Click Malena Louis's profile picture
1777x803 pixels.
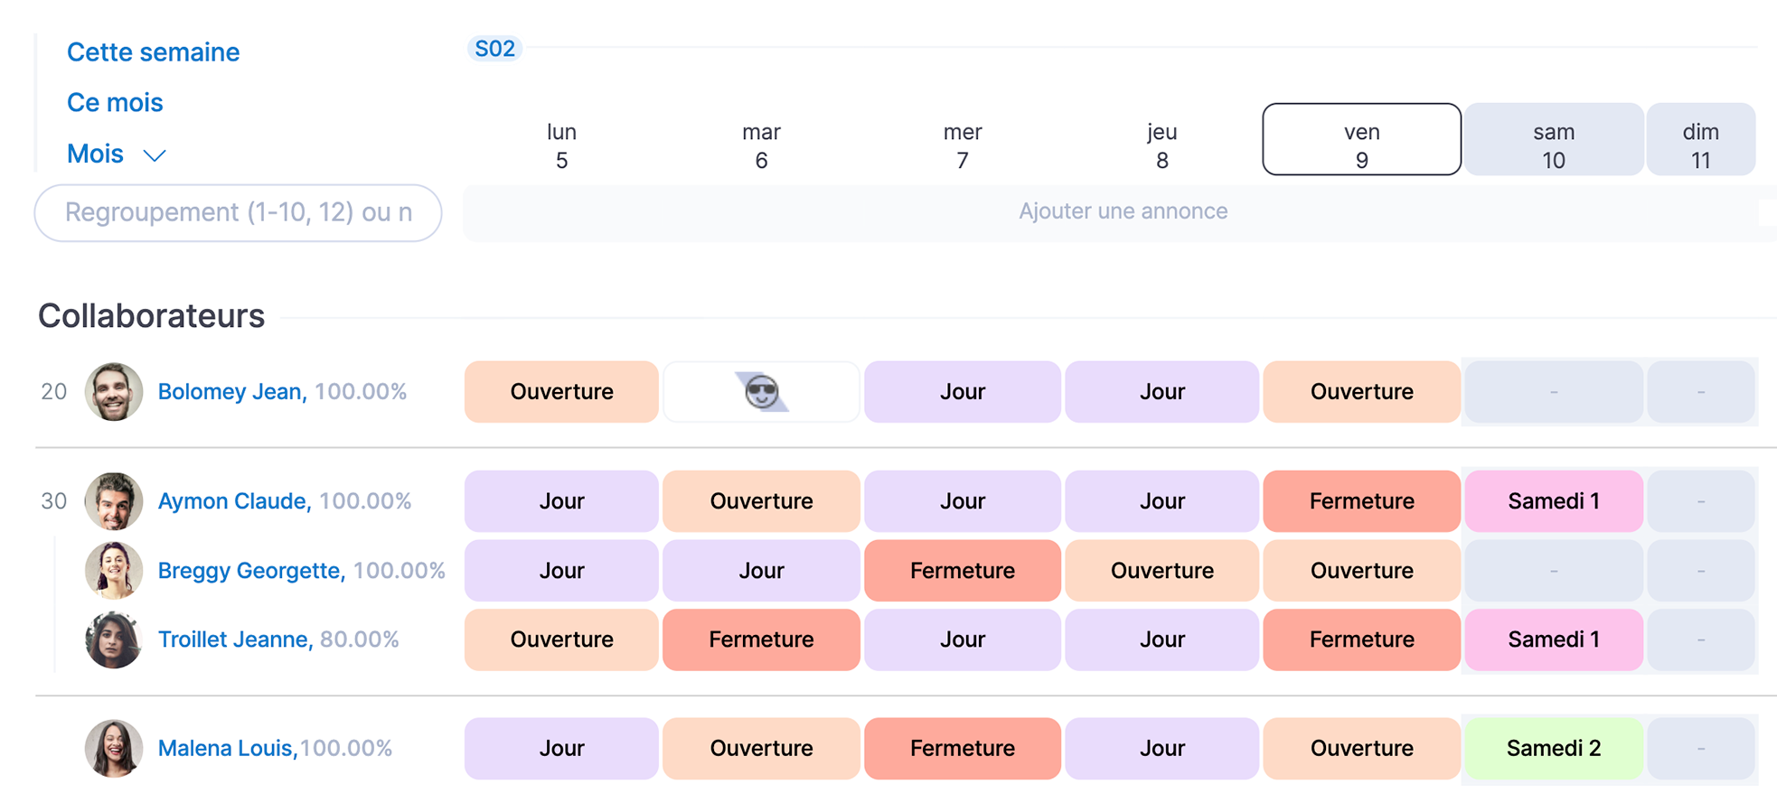[114, 748]
